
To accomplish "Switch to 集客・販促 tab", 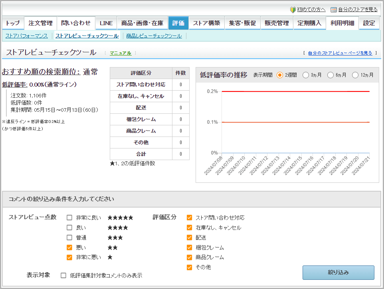I will click(x=242, y=23).
